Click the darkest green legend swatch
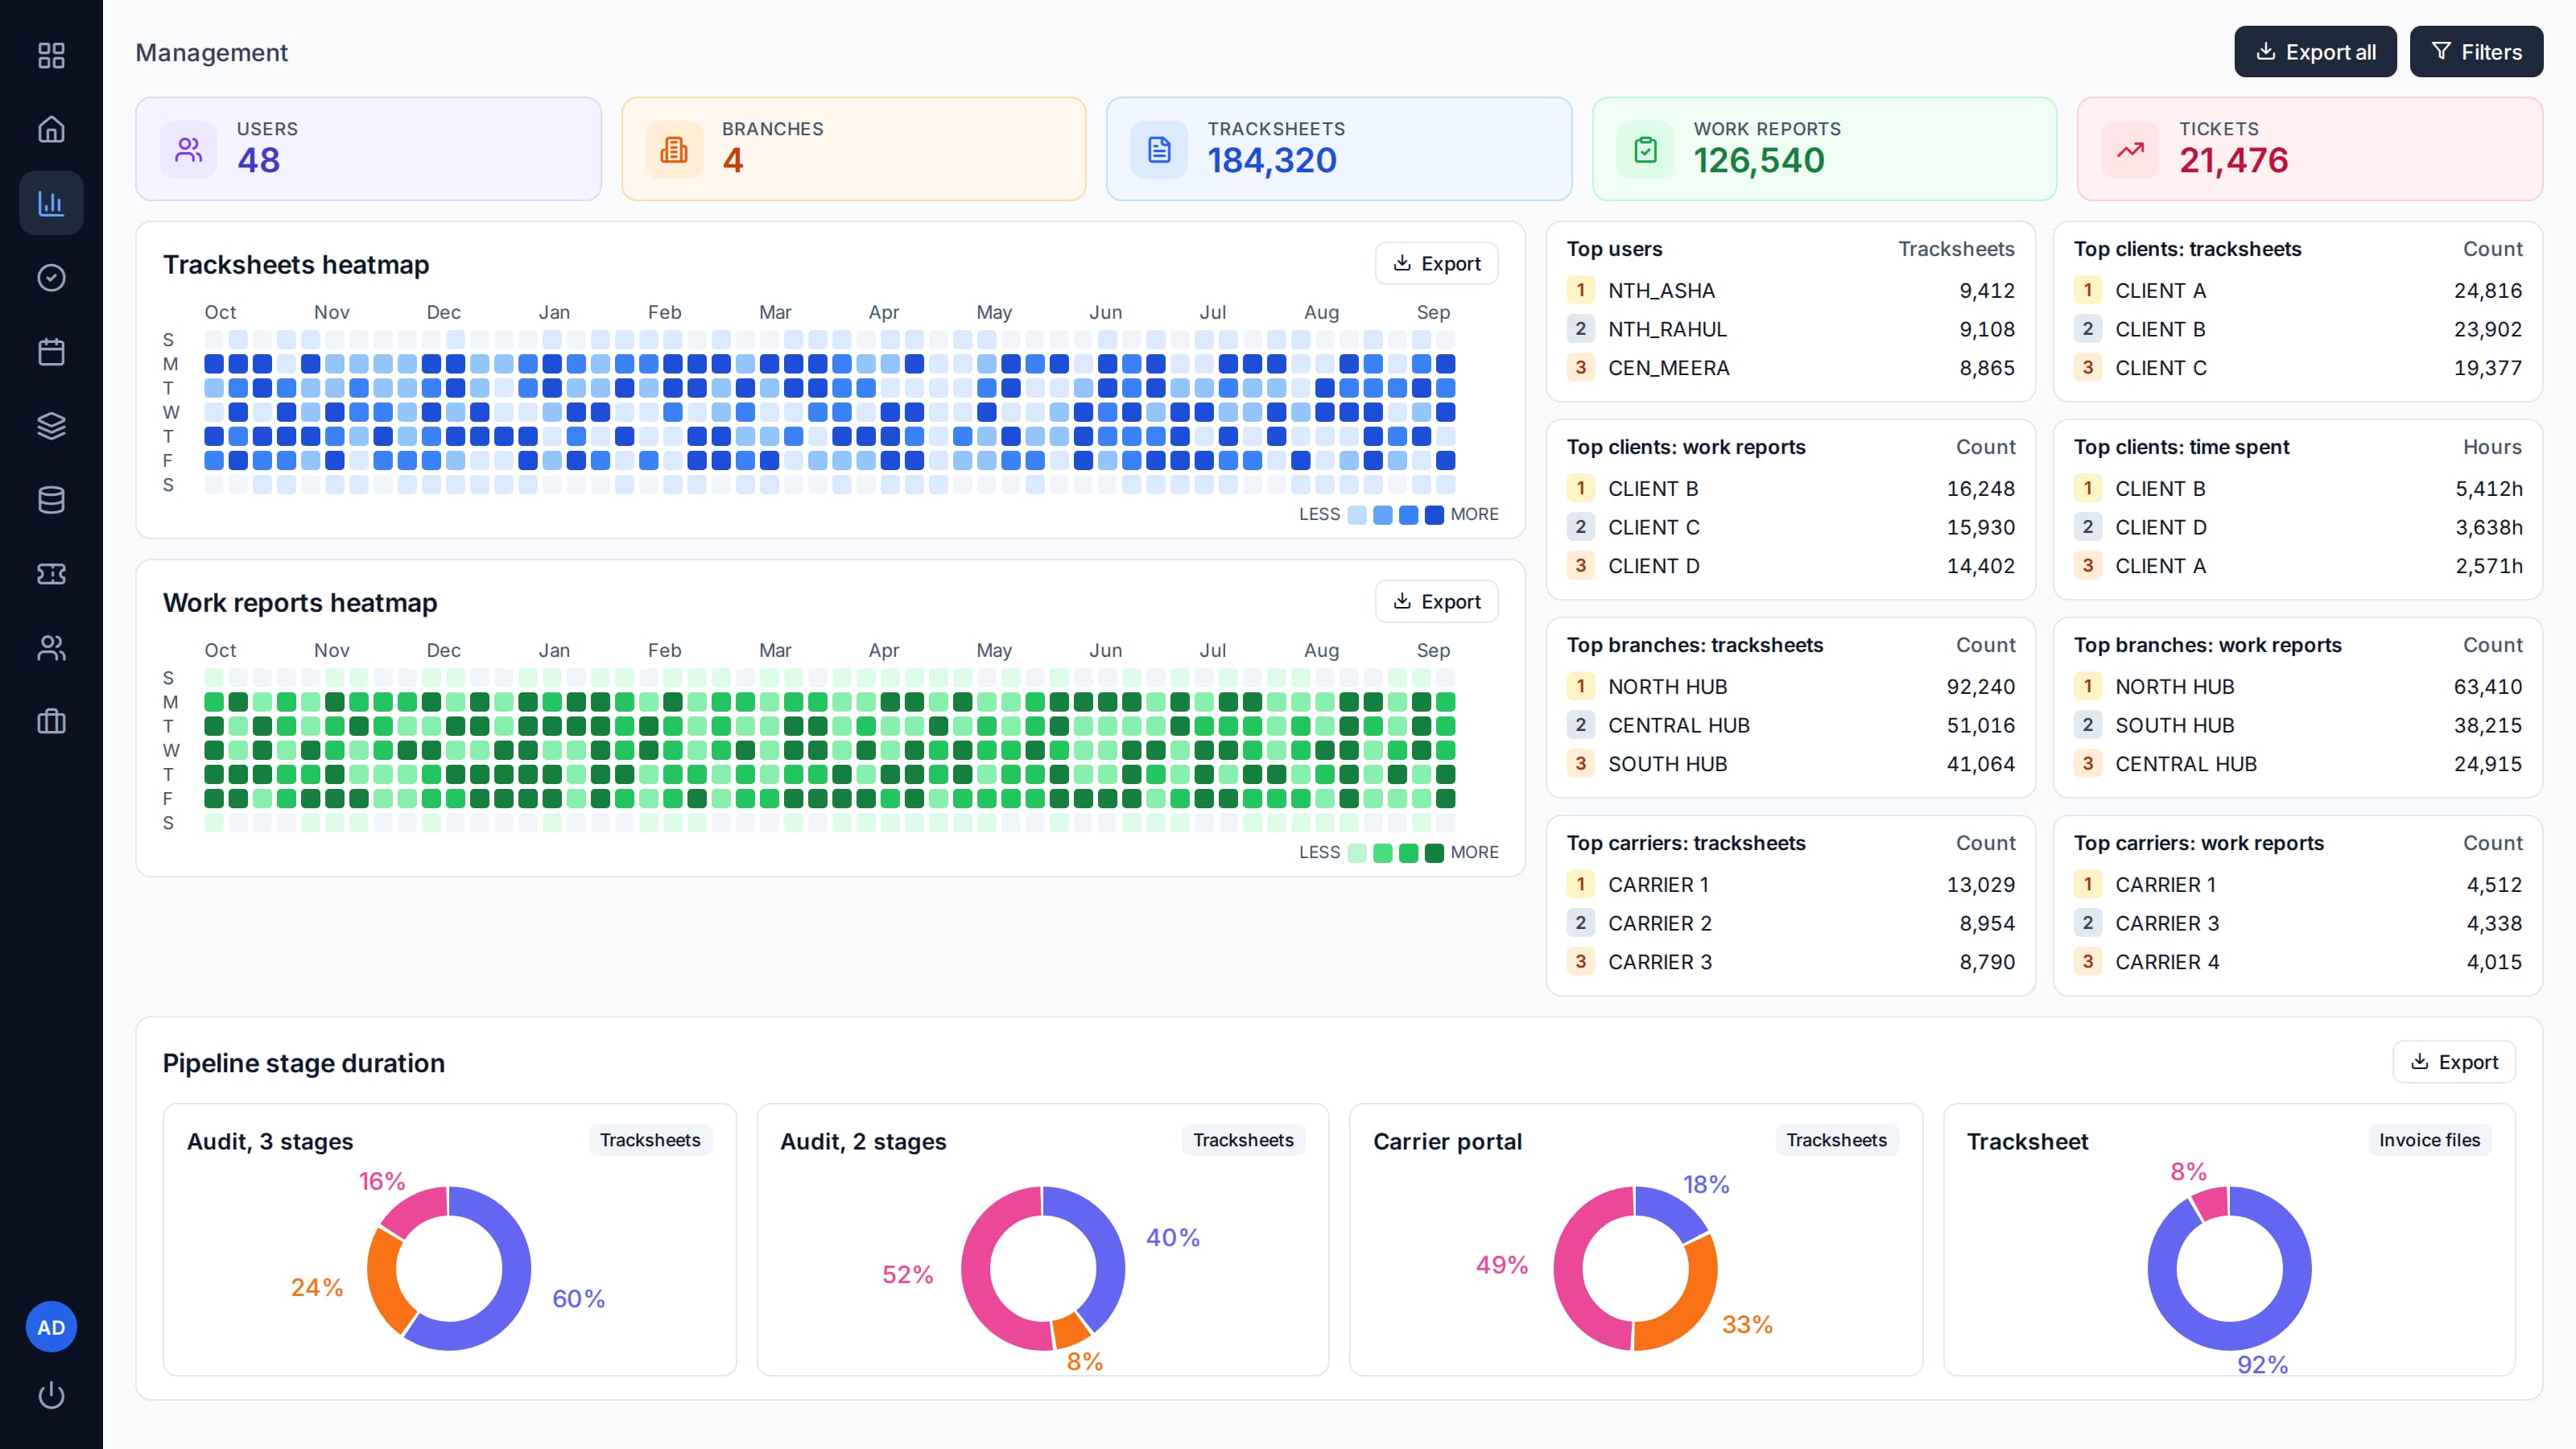Viewport: 2576px width, 1449px height. tap(1433, 853)
